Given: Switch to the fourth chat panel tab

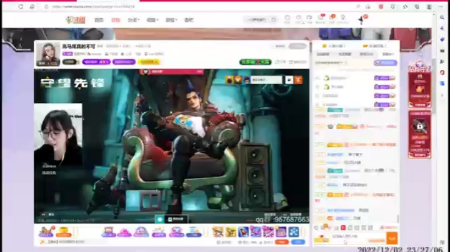Looking at the screenshot, I should pyautogui.click(x=387, y=54).
